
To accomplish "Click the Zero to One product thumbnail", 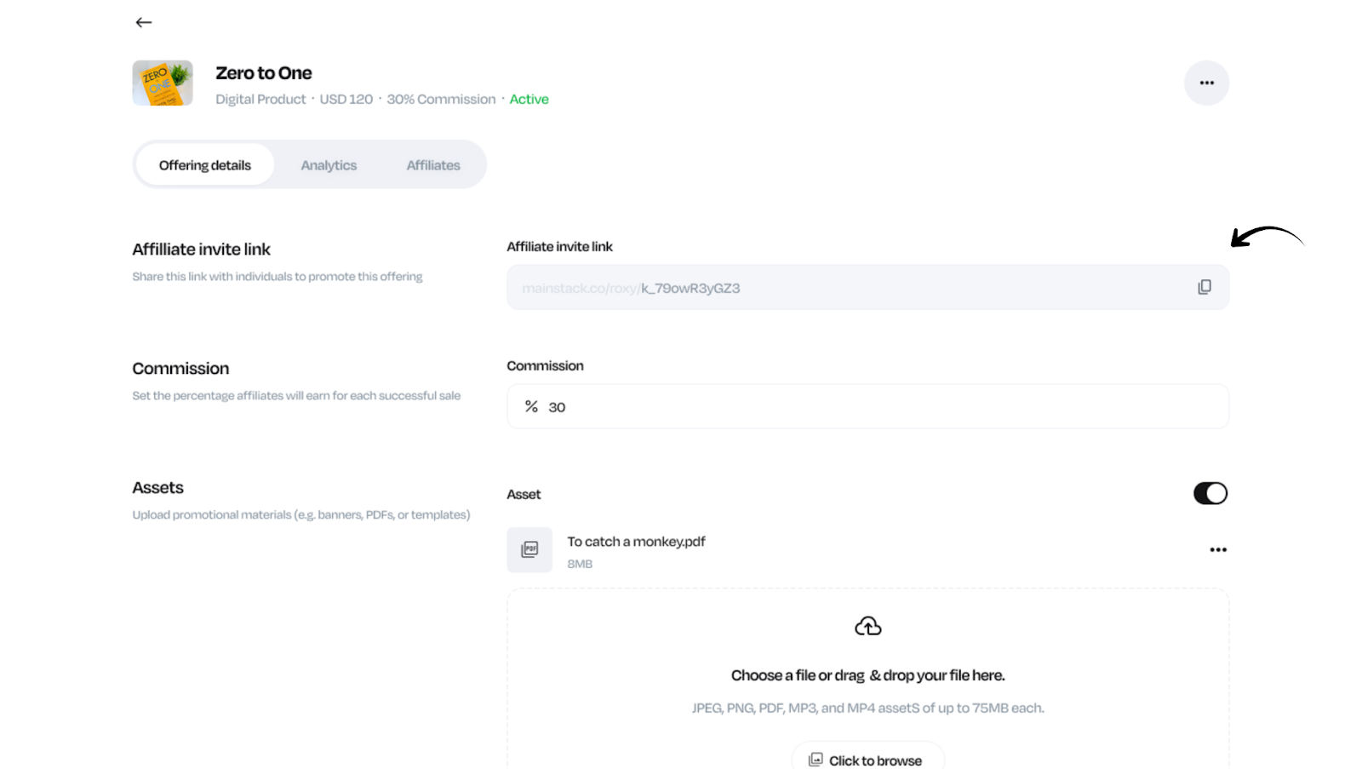I will tap(163, 83).
